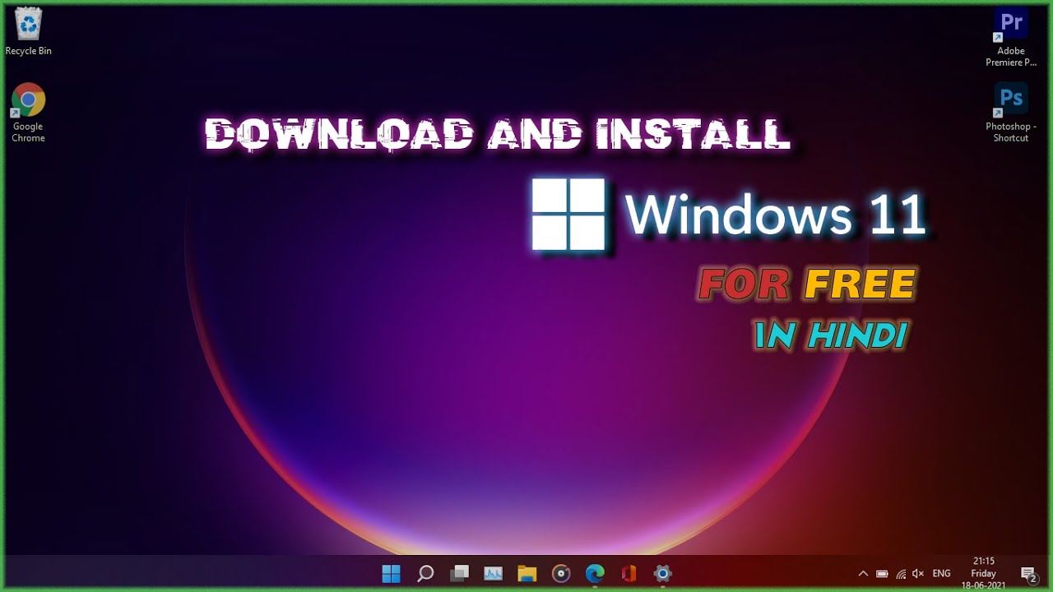Open the circular media app taskbar icon

point(561,573)
